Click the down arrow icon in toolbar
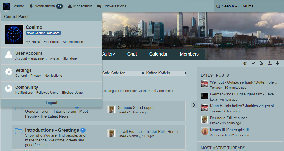This screenshot has height=151, width=284. point(278,63)
